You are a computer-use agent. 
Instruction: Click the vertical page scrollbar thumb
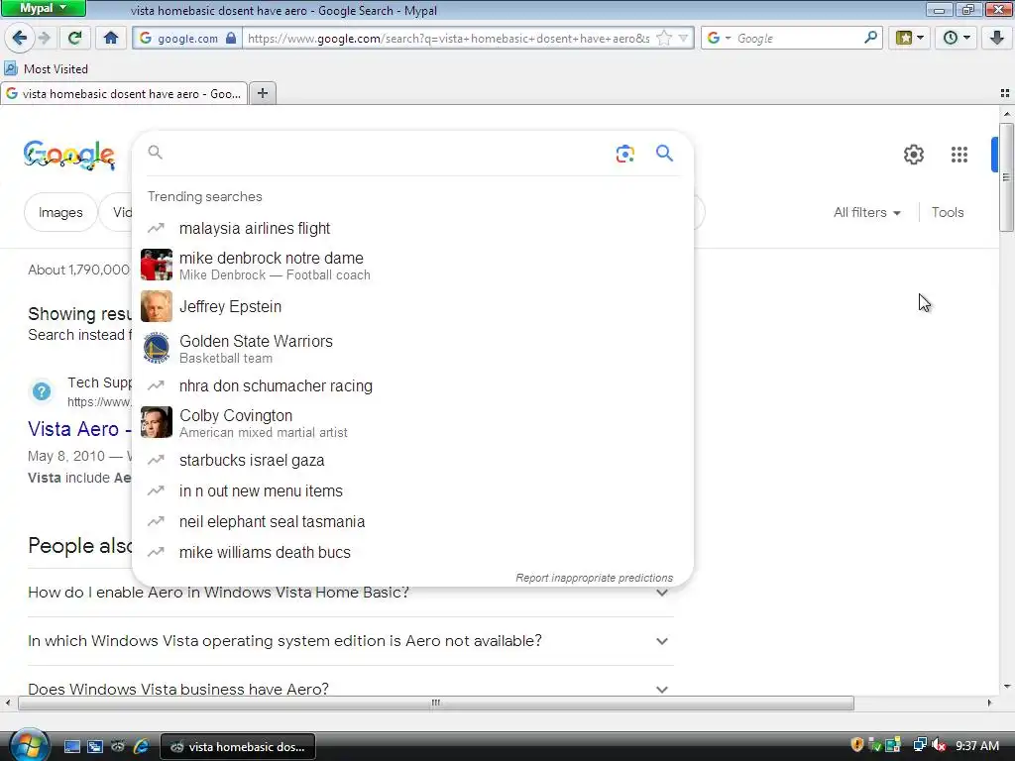[x=1006, y=176]
